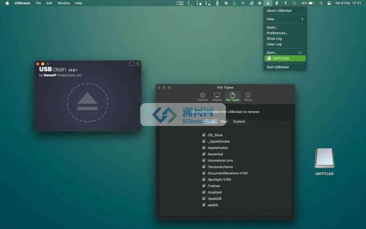Click the SweetP Productions, Inc. text
Screen dimensions: 366x229
click(x=63, y=75)
